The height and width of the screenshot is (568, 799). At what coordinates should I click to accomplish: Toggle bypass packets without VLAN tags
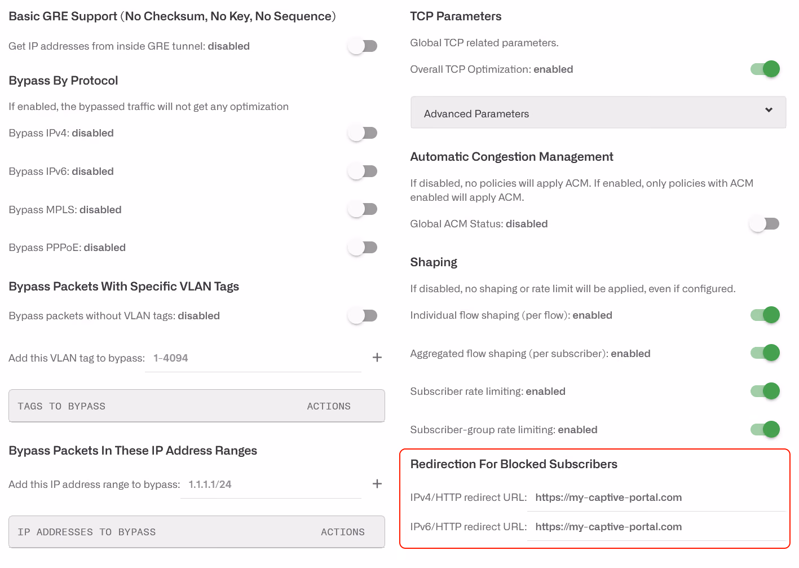(363, 315)
